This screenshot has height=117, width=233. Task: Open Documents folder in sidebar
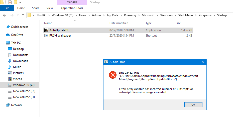21,55
